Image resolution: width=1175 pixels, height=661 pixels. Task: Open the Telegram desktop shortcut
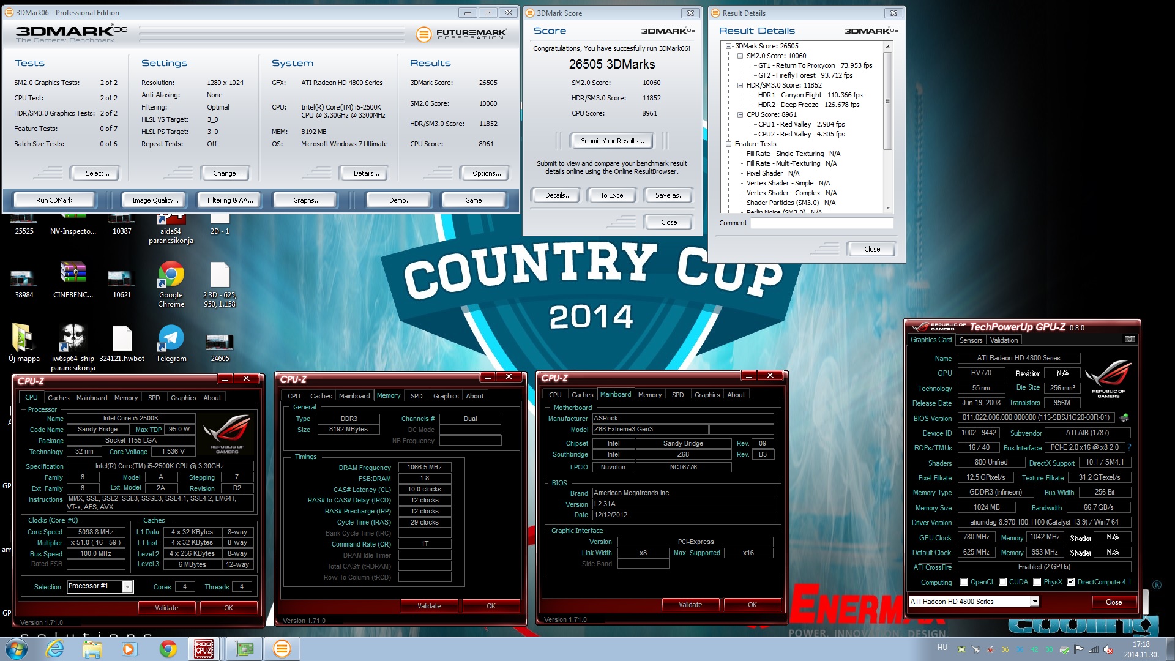(171, 338)
